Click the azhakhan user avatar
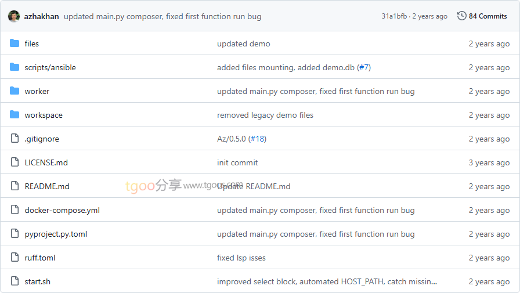The height and width of the screenshot is (293, 520). pyautogui.click(x=14, y=16)
